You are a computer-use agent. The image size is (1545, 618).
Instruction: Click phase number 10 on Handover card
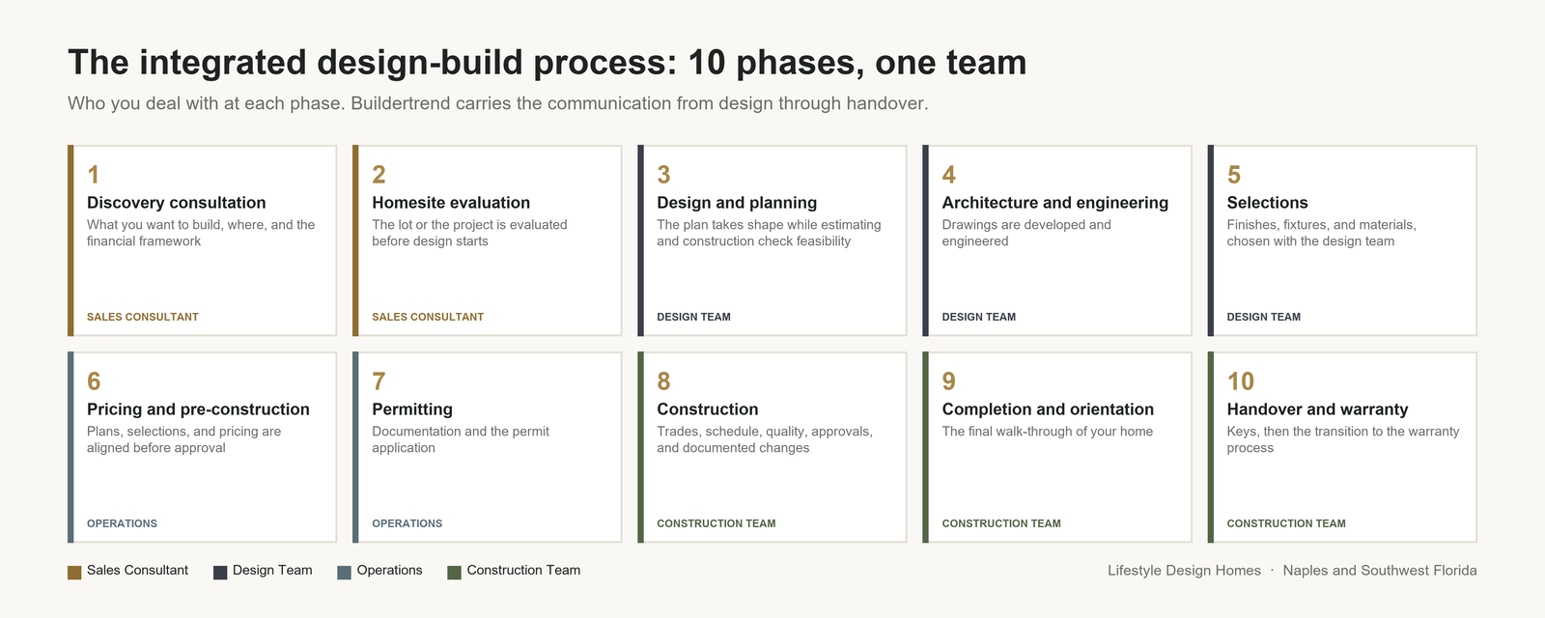point(1241,381)
